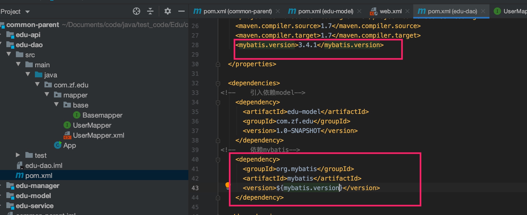Expand the test folder

pos(18,155)
